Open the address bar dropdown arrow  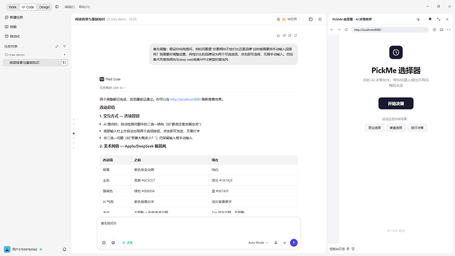425,30
